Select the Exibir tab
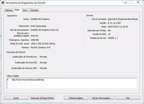Image resolution: width=144 pixels, height=104 pixels. [17, 10]
